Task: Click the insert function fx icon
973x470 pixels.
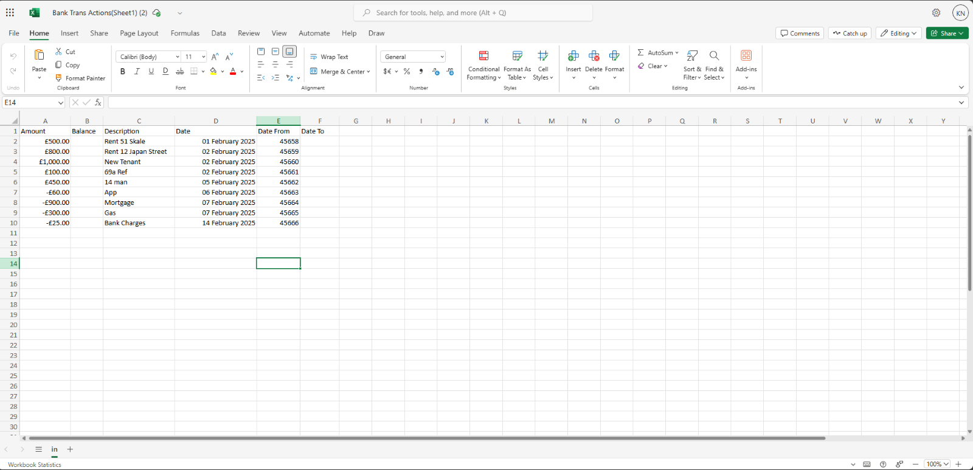Action: [x=98, y=103]
